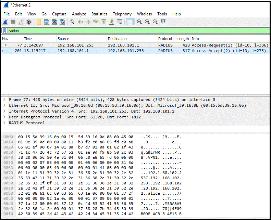This screenshot has width=271, height=220.
Task: Click the Wireshark title bar logo
Action: 6,5
